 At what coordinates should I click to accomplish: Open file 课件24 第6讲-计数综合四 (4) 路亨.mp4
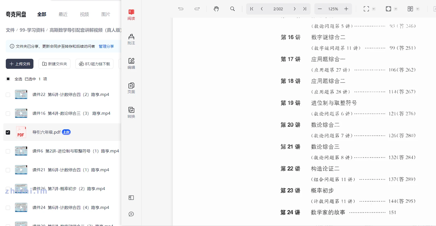coord(71,207)
